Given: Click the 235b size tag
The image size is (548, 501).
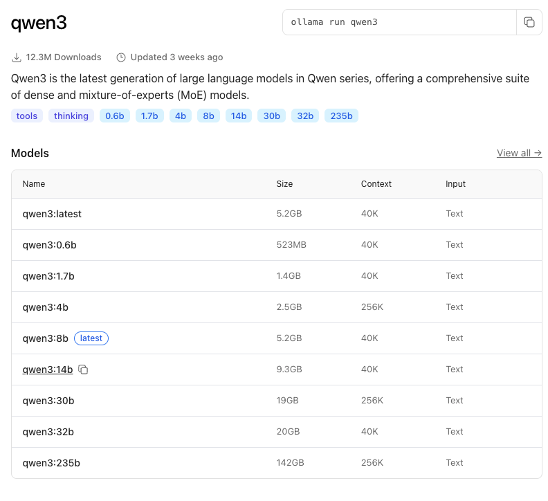Looking at the screenshot, I should coord(341,116).
